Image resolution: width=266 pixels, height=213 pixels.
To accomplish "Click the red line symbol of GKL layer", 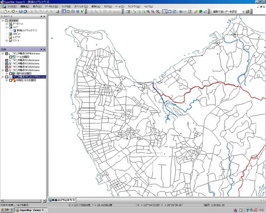I will point(9,67).
